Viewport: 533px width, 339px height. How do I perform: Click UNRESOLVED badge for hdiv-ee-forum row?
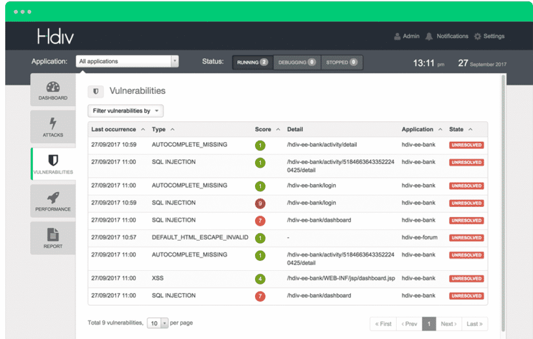(466, 237)
